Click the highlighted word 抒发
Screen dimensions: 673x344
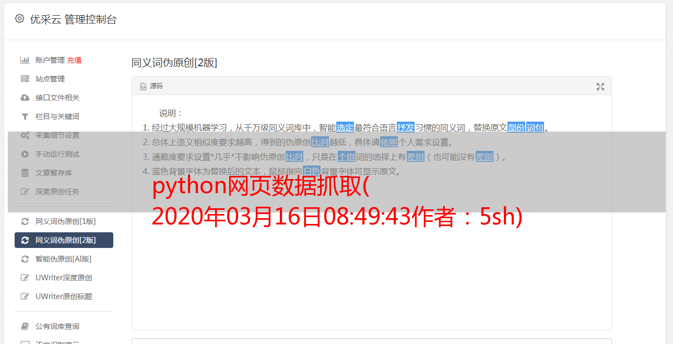[406, 127]
